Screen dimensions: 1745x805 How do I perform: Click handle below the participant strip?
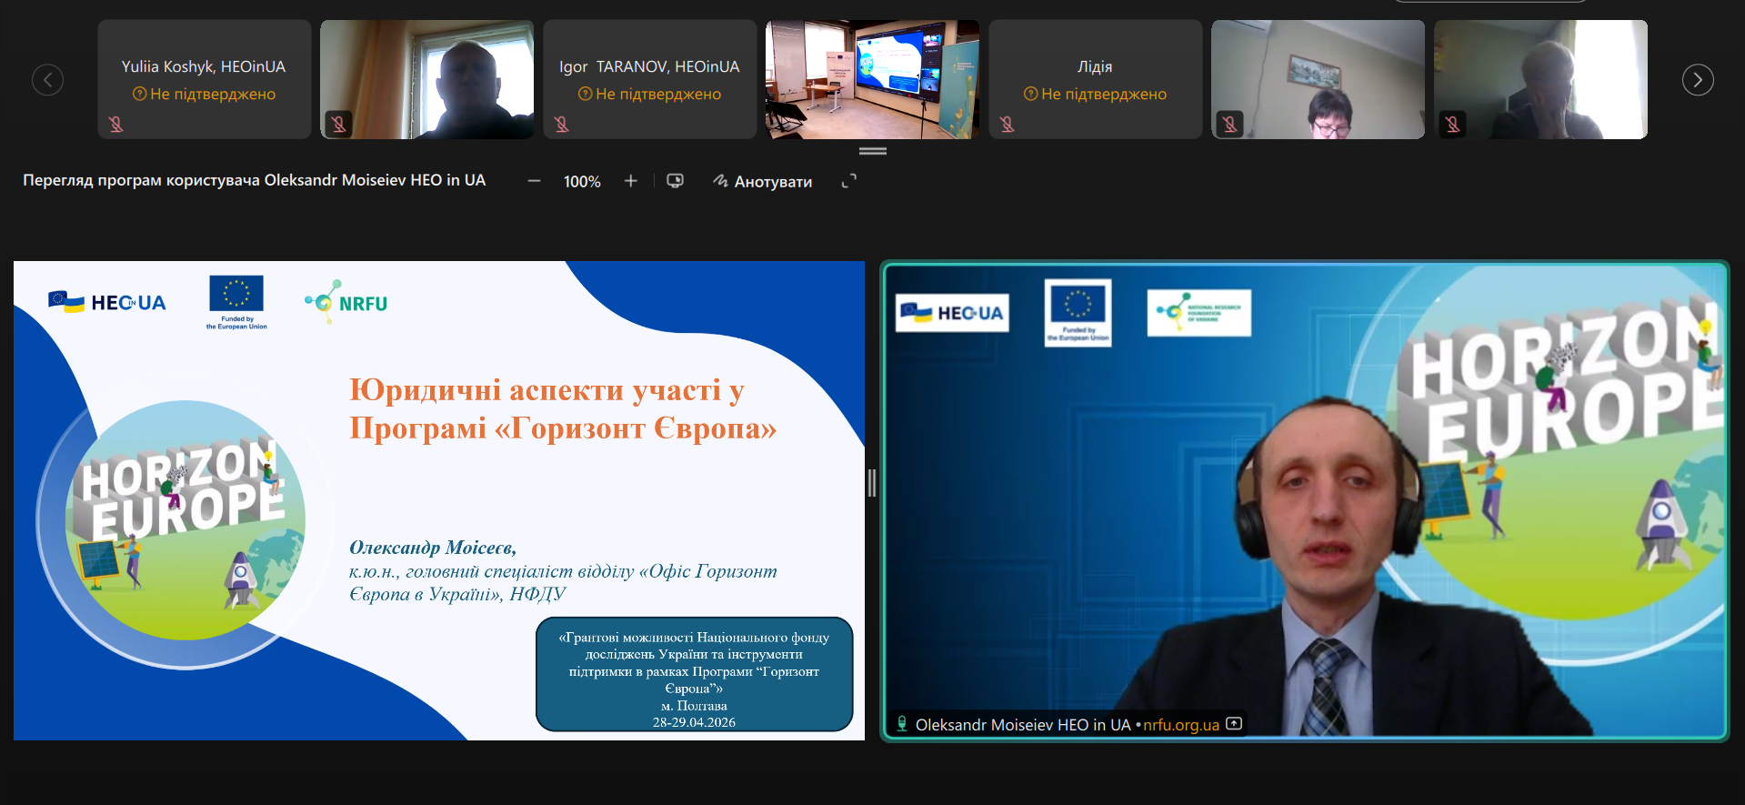click(872, 151)
